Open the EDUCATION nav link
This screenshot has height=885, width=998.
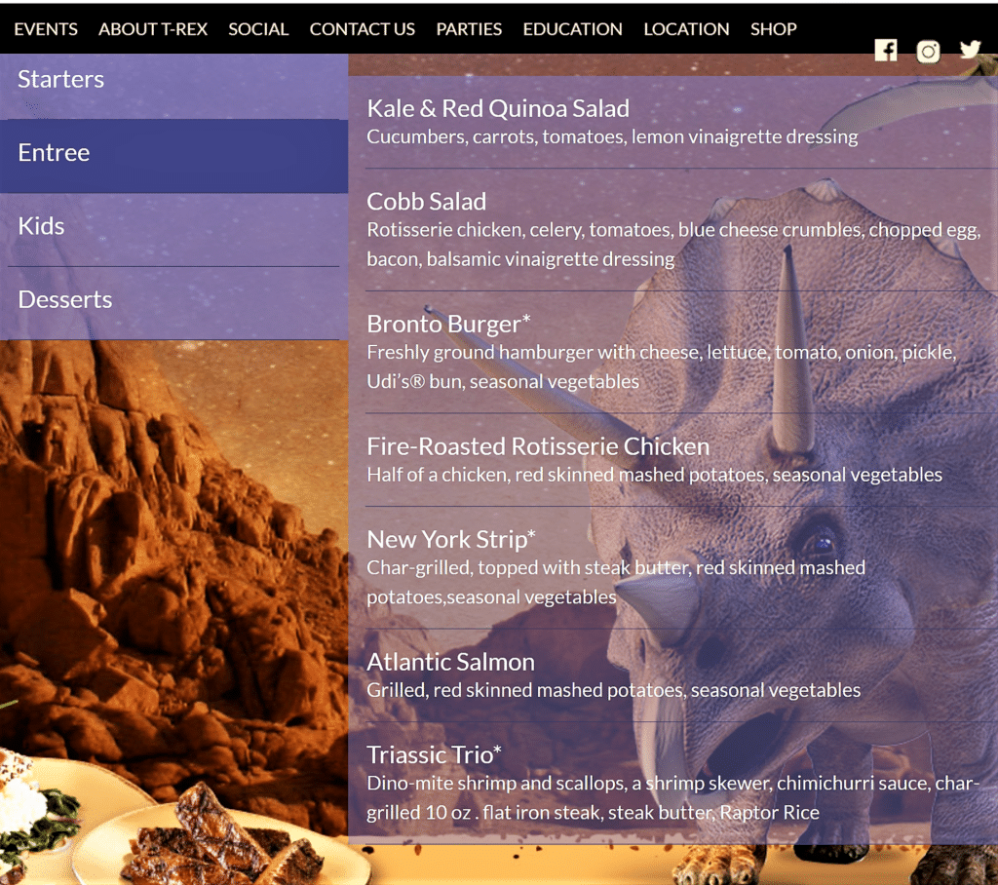573,29
